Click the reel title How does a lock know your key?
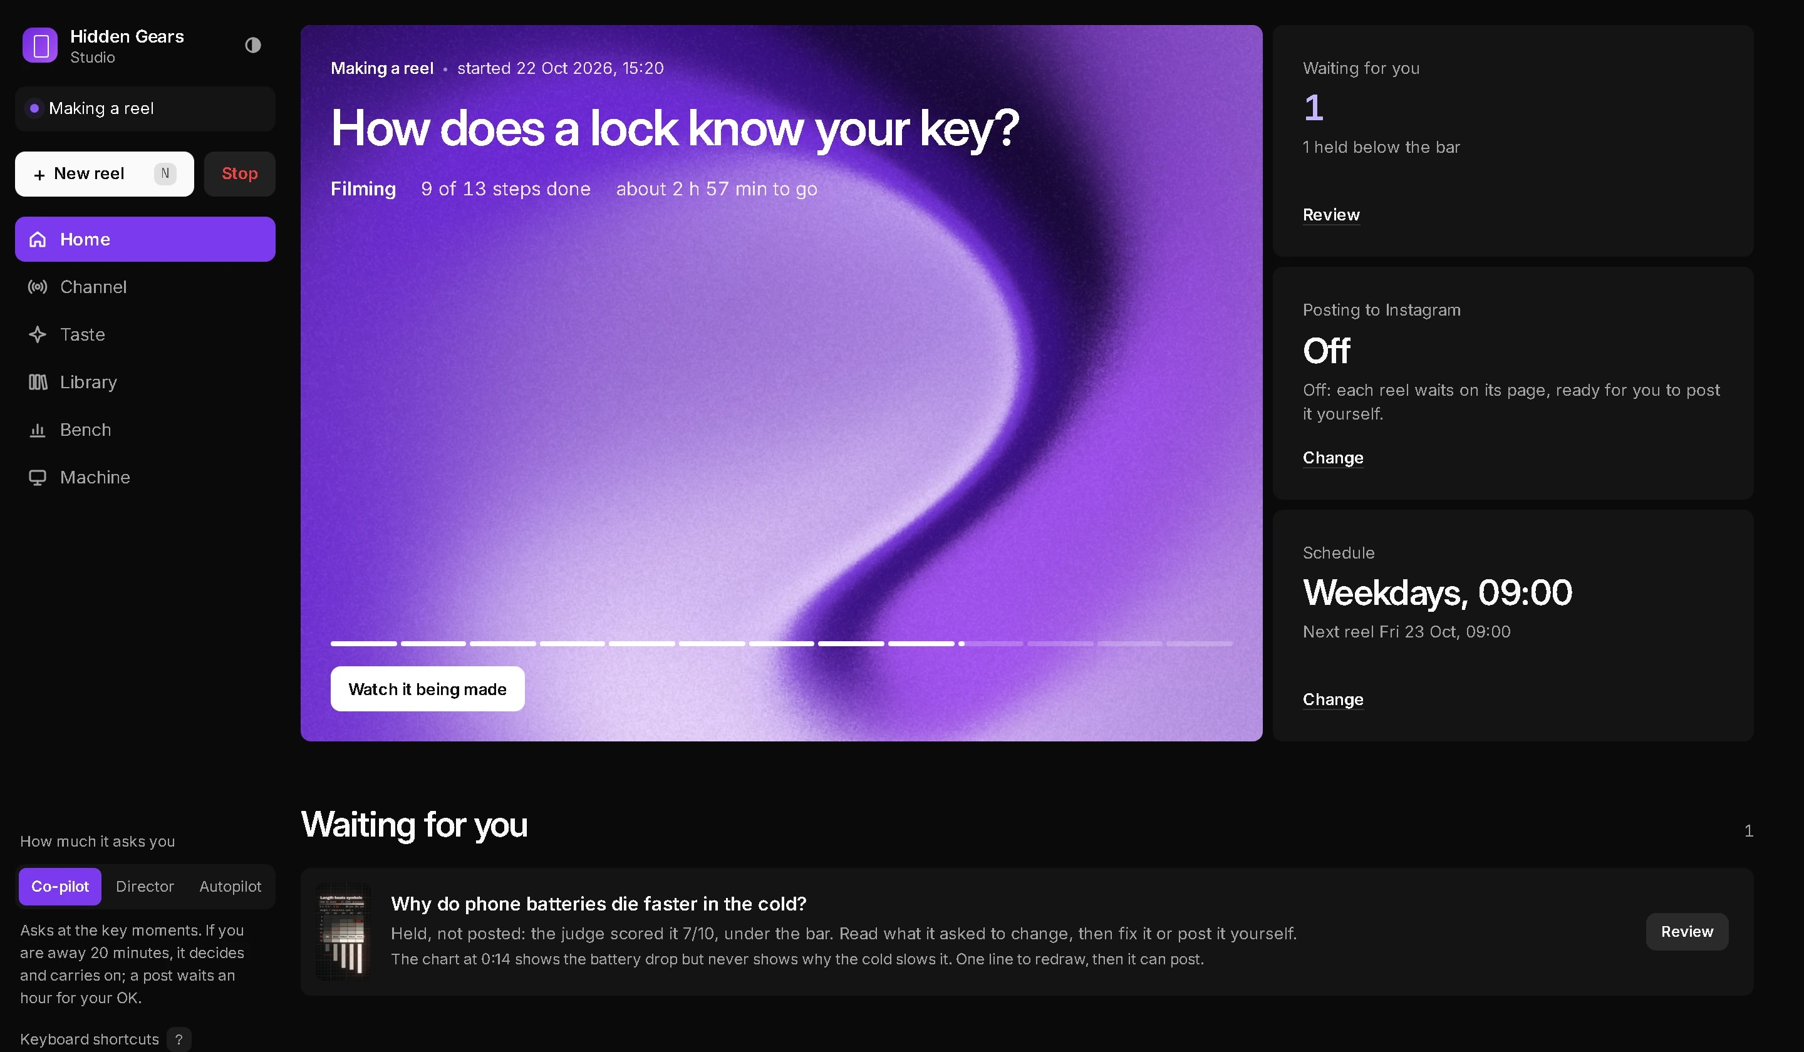This screenshot has height=1052, width=1804. tap(675, 130)
